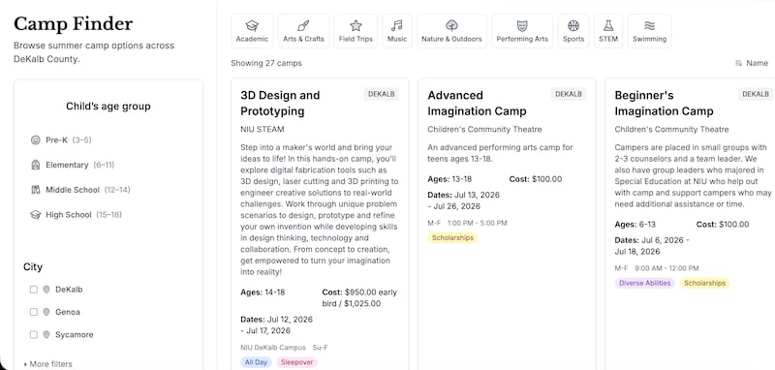
Task: Click the Diverse Abilities tag
Action: click(645, 284)
